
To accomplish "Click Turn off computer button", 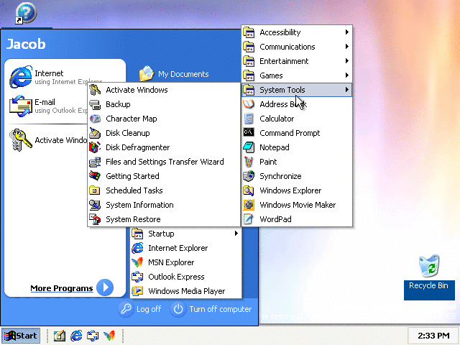I will pos(211,309).
